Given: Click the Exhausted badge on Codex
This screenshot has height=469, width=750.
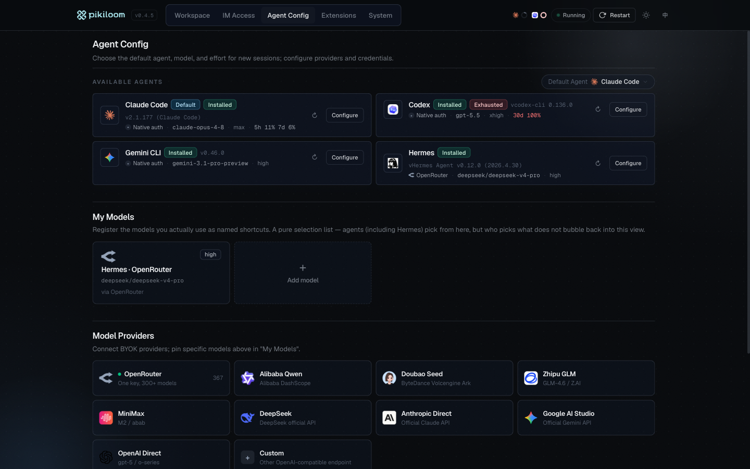Looking at the screenshot, I should pyautogui.click(x=489, y=105).
